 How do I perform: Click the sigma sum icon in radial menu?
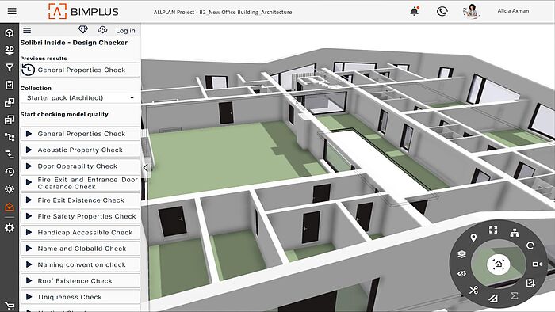pos(515,295)
